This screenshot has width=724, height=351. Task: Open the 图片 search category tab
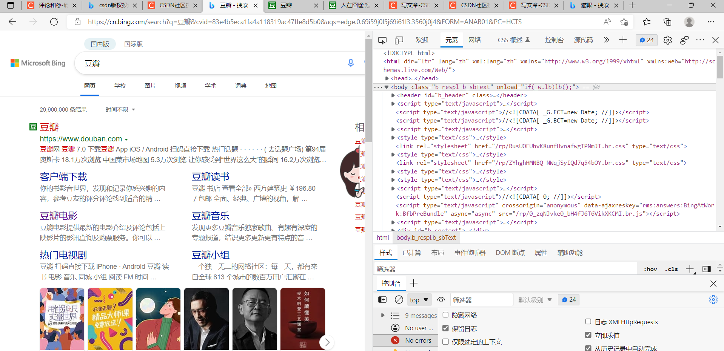[150, 86]
